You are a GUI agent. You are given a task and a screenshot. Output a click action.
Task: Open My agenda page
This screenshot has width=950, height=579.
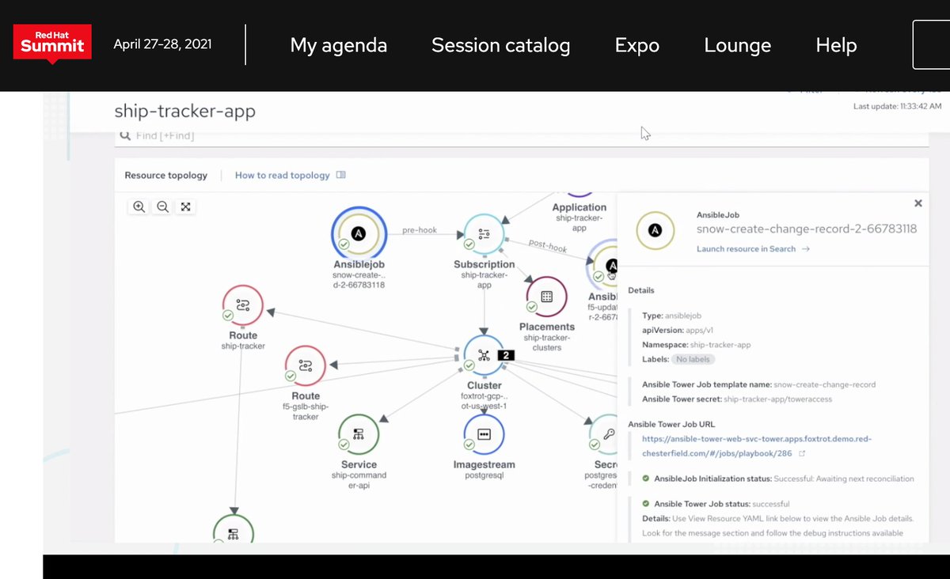[339, 45]
